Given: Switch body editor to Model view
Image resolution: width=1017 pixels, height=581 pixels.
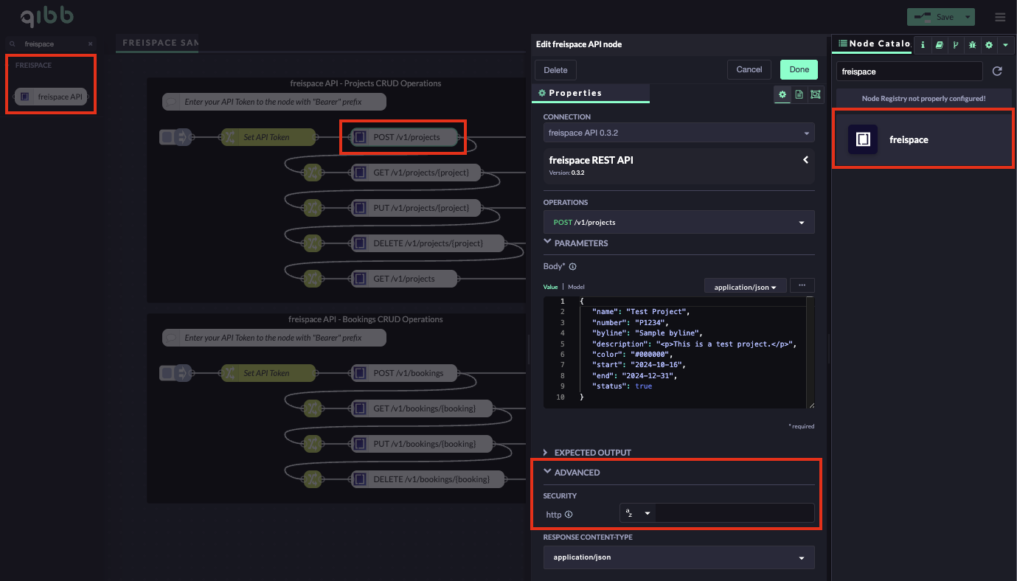Looking at the screenshot, I should click(576, 287).
